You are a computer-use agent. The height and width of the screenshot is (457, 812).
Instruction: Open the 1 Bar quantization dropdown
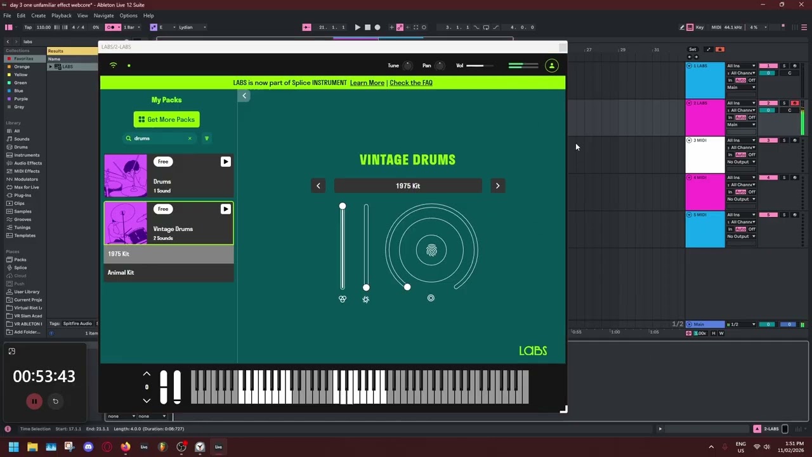tap(132, 27)
